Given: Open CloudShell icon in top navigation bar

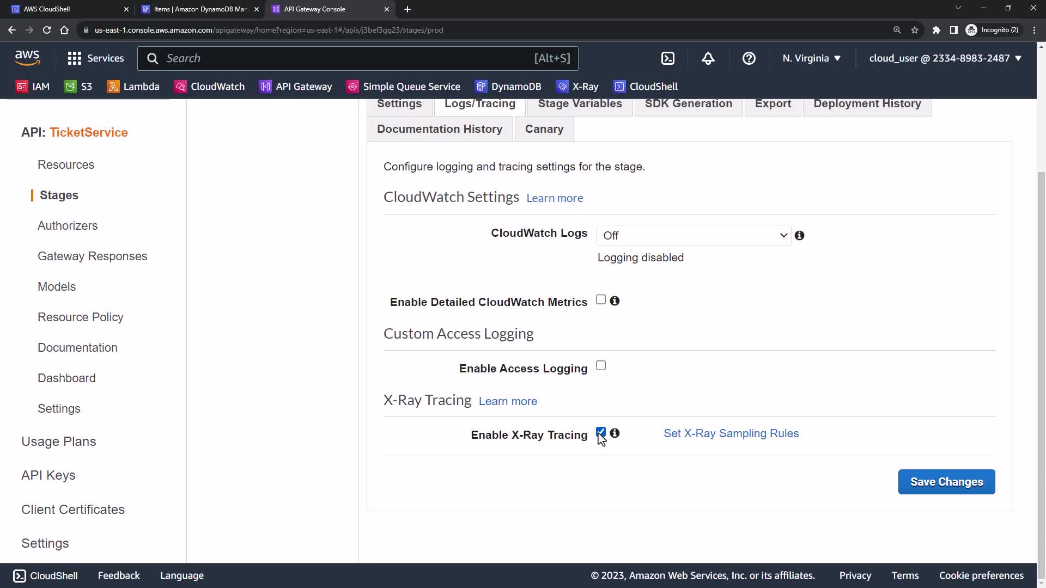Looking at the screenshot, I should click(668, 58).
